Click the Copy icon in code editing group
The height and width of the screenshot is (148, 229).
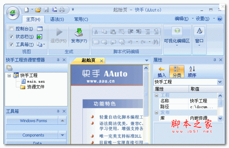104,32
